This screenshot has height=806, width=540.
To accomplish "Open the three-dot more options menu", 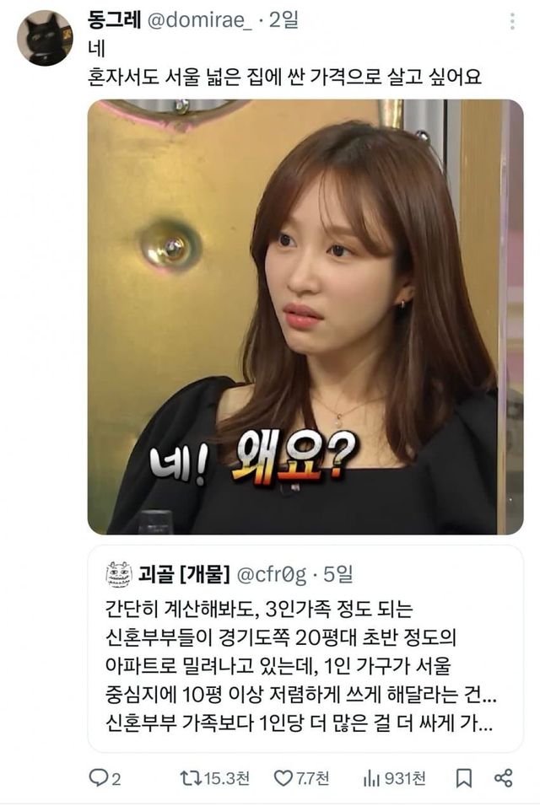I will click(511, 22).
